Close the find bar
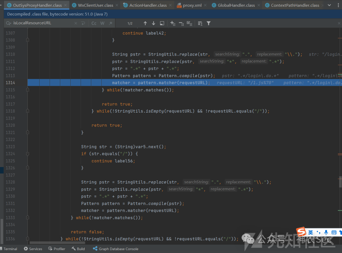The width and height of the screenshot is (342, 253). pos(339,23)
